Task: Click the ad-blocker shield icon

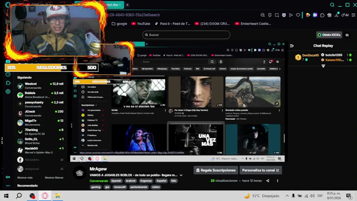Action: (x=284, y=15)
